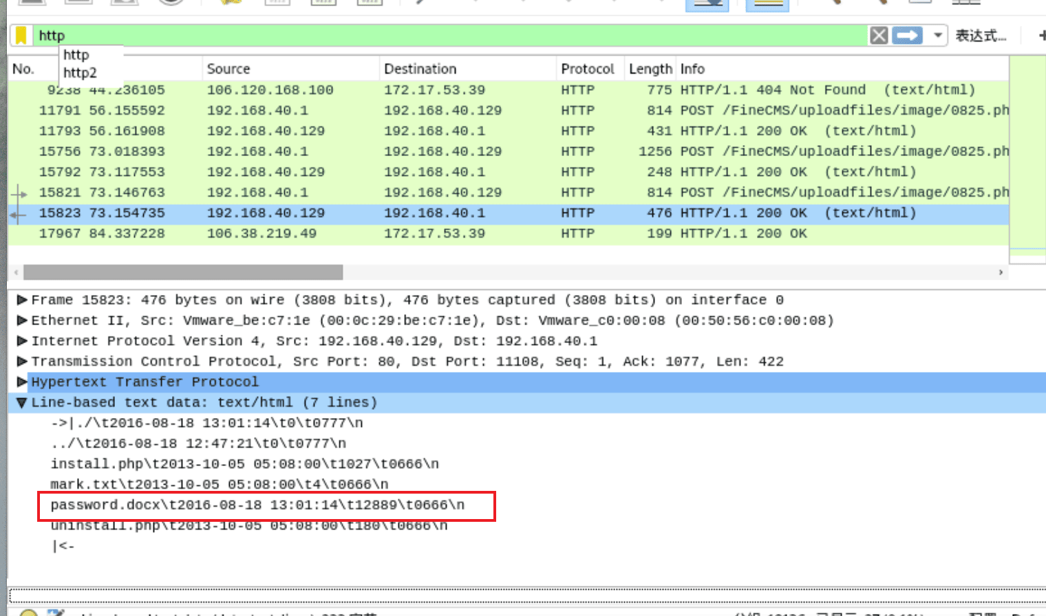Sort packets by Length column header

(650, 69)
